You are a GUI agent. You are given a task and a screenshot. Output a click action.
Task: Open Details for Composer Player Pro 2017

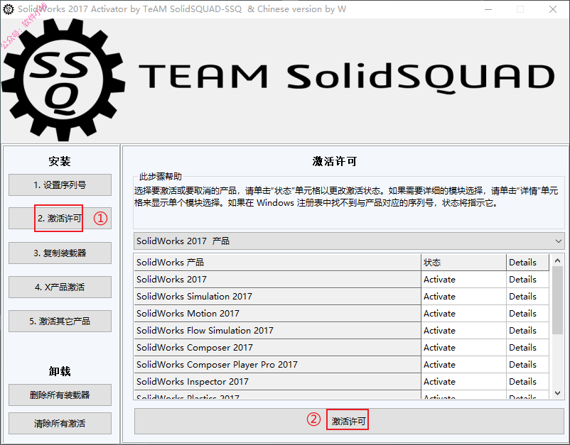(527, 365)
